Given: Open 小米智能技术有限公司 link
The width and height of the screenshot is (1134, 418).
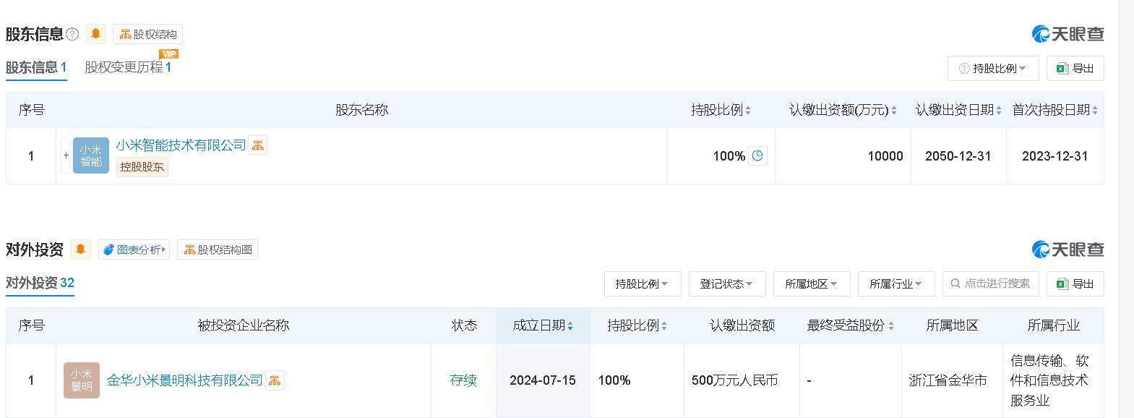Looking at the screenshot, I should click(181, 145).
